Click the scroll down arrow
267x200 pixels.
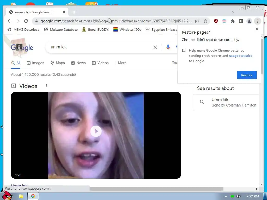click(261, 184)
